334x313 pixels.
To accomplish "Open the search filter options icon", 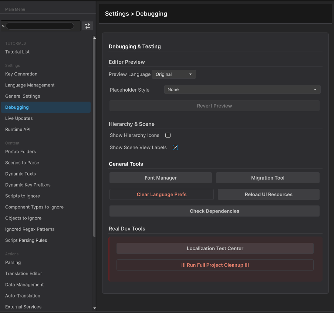I will pos(87,26).
